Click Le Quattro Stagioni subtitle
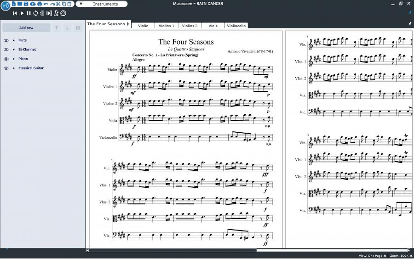414x259 pixels. click(186, 49)
